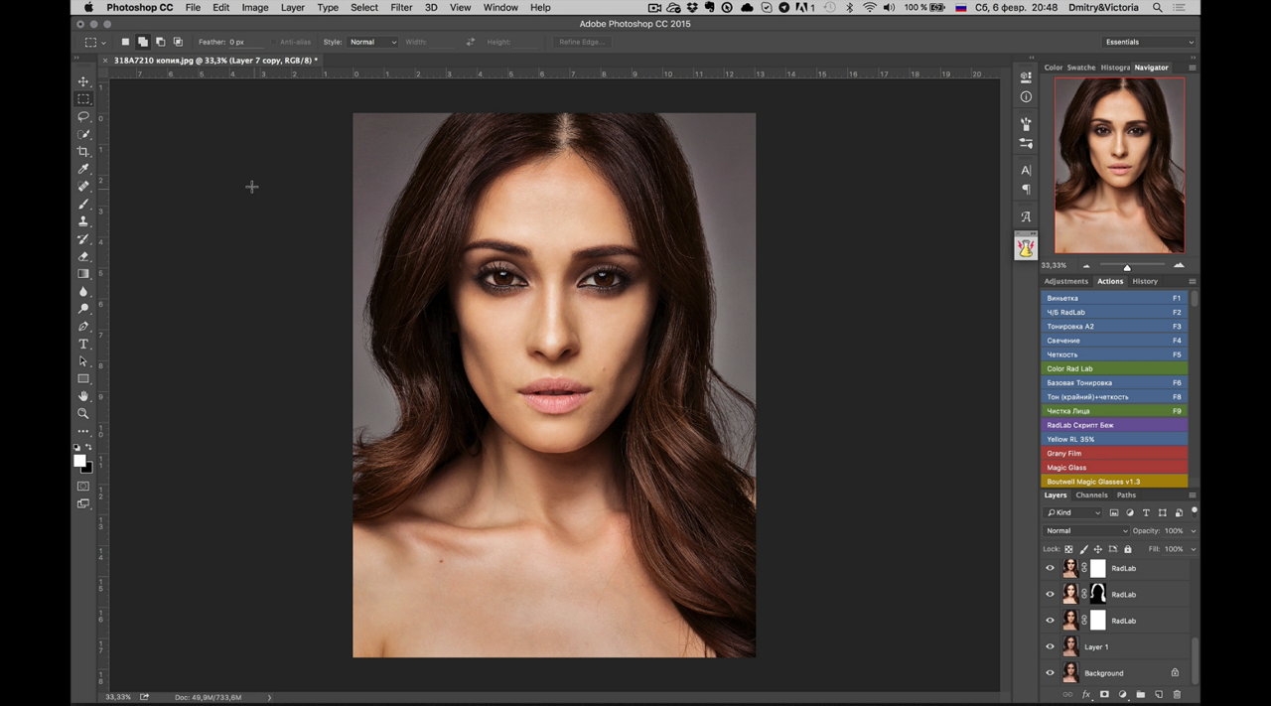Select the Lasso tool

[83, 116]
